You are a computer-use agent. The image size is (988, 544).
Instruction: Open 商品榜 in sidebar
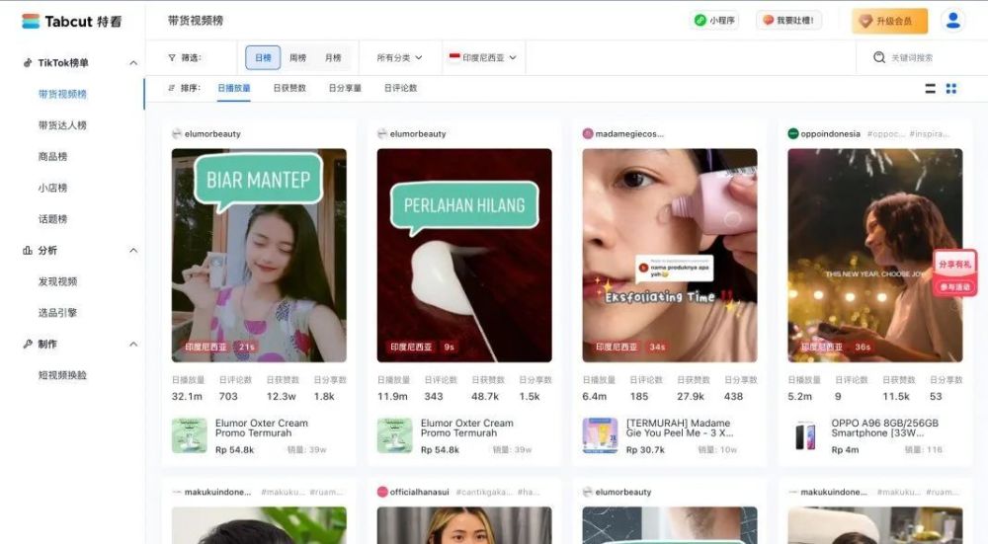click(52, 156)
